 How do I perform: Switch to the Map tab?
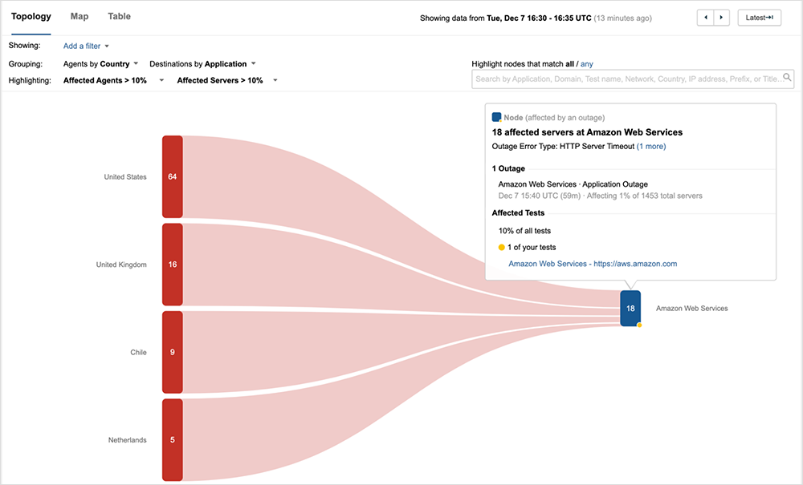click(79, 16)
